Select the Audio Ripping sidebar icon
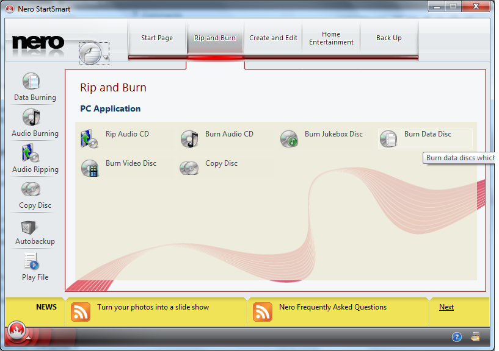 point(31,153)
